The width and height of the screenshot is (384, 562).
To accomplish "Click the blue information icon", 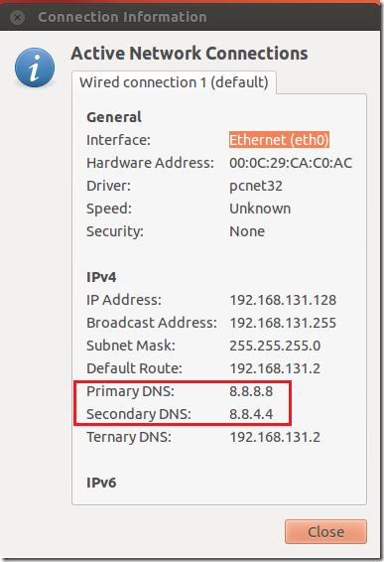I will (35, 68).
